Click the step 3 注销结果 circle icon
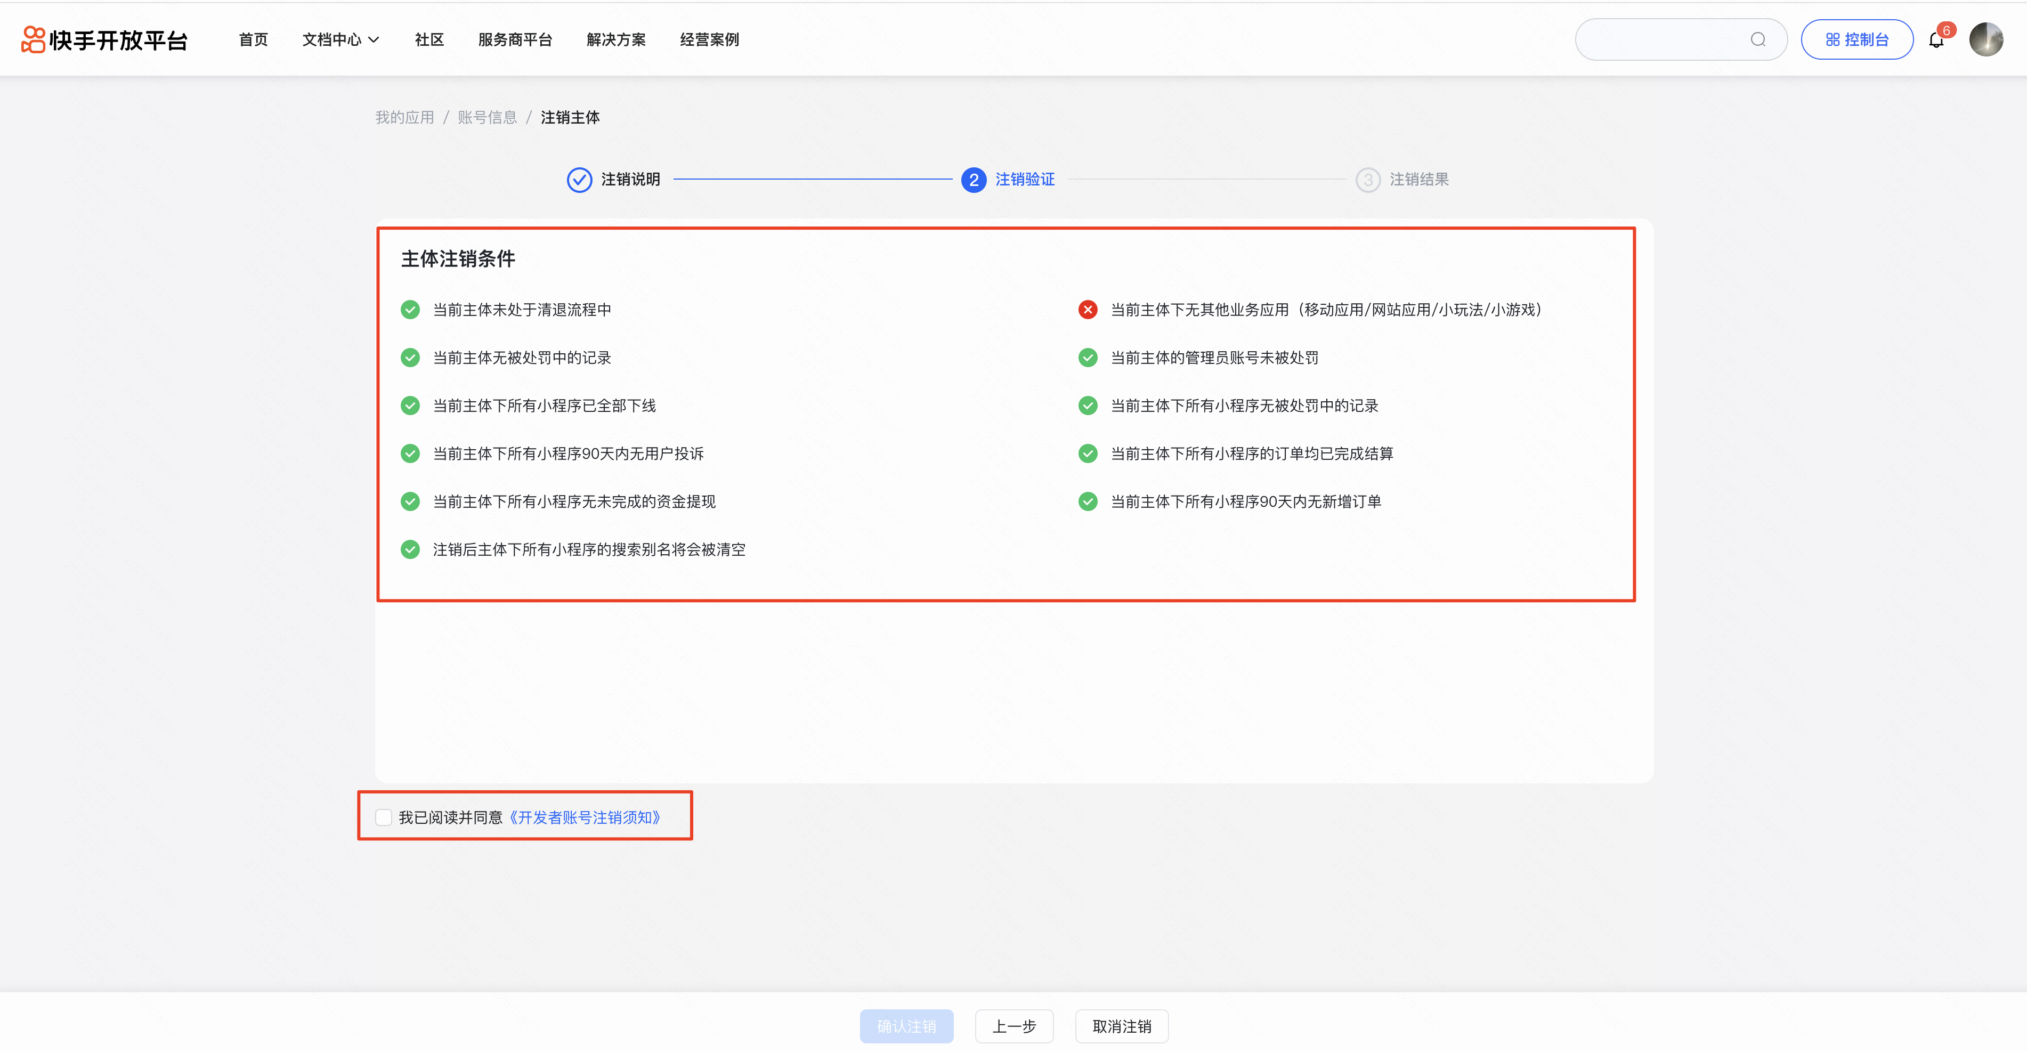 [1368, 180]
